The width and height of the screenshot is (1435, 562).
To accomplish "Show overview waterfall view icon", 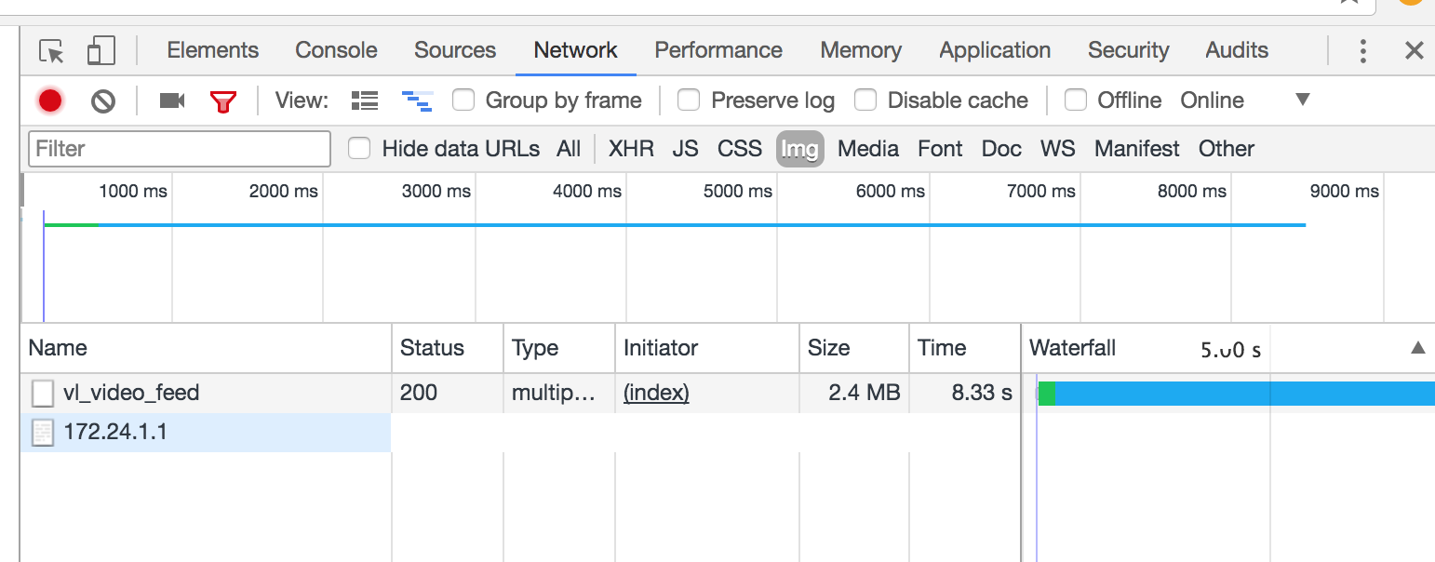I will point(417,100).
